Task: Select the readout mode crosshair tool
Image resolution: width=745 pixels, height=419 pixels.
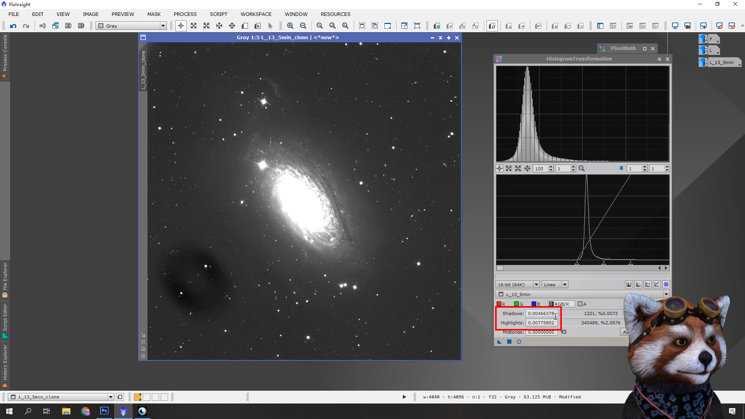Action: tap(181, 26)
